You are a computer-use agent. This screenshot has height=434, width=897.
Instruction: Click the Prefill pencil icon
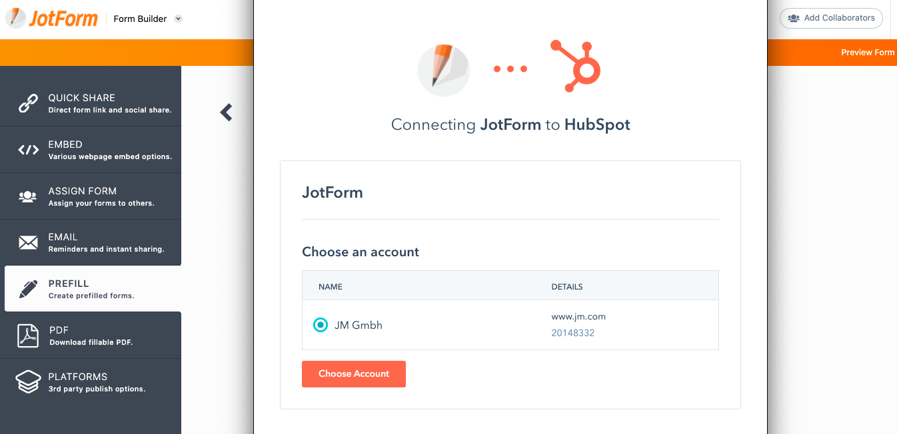click(x=28, y=289)
